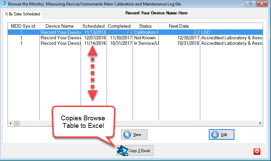The height and width of the screenshot is (161, 271).
Task: Open the help question mark button
Action: tap(250, 4)
